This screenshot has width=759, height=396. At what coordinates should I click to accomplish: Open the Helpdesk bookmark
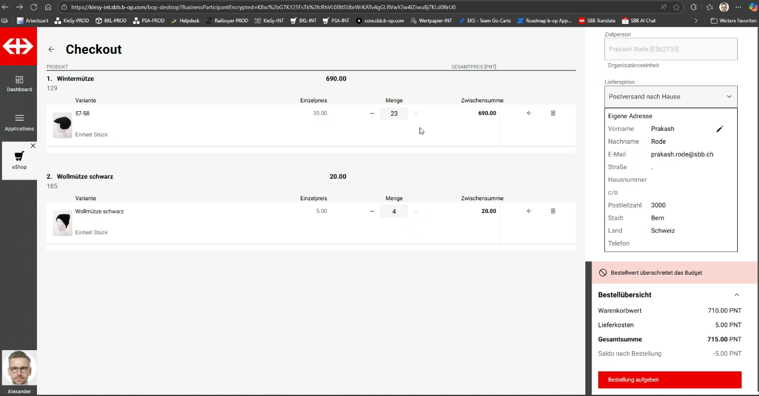[x=185, y=21]
